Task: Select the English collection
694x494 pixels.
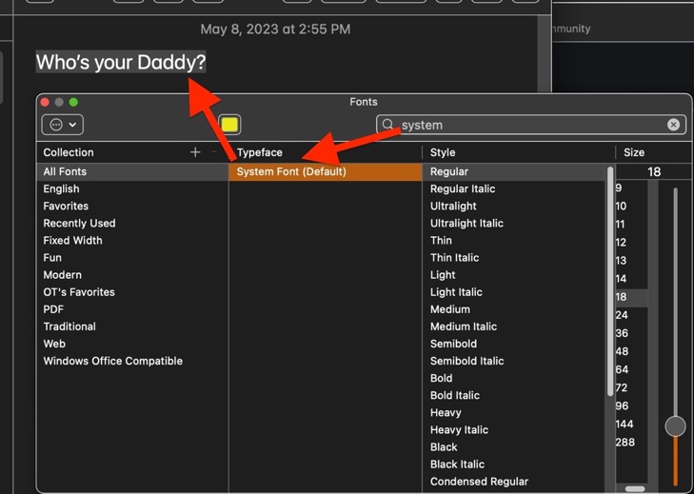Action: [132, 189]
